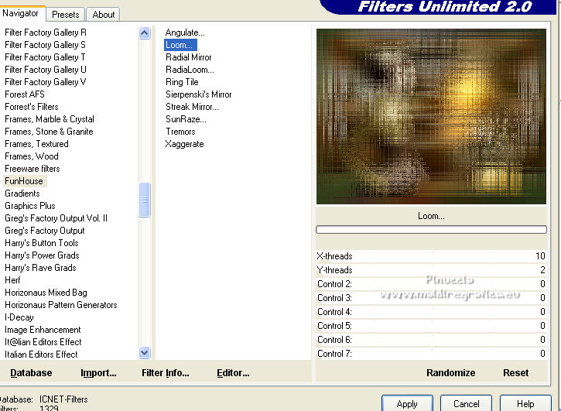
Task: Choose the Radial Mirror filter
Action: tap(189, 57)
